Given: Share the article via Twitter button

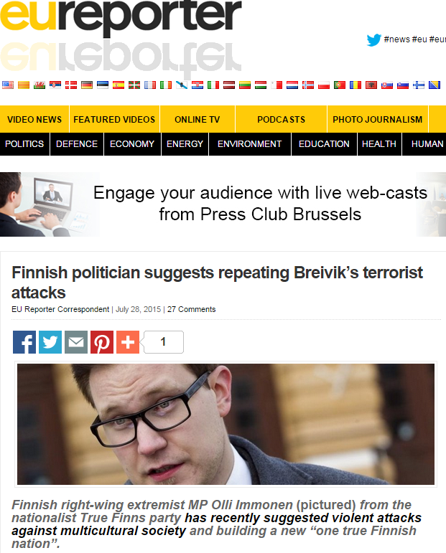Looking at the screenshot, I should (50, 341).
